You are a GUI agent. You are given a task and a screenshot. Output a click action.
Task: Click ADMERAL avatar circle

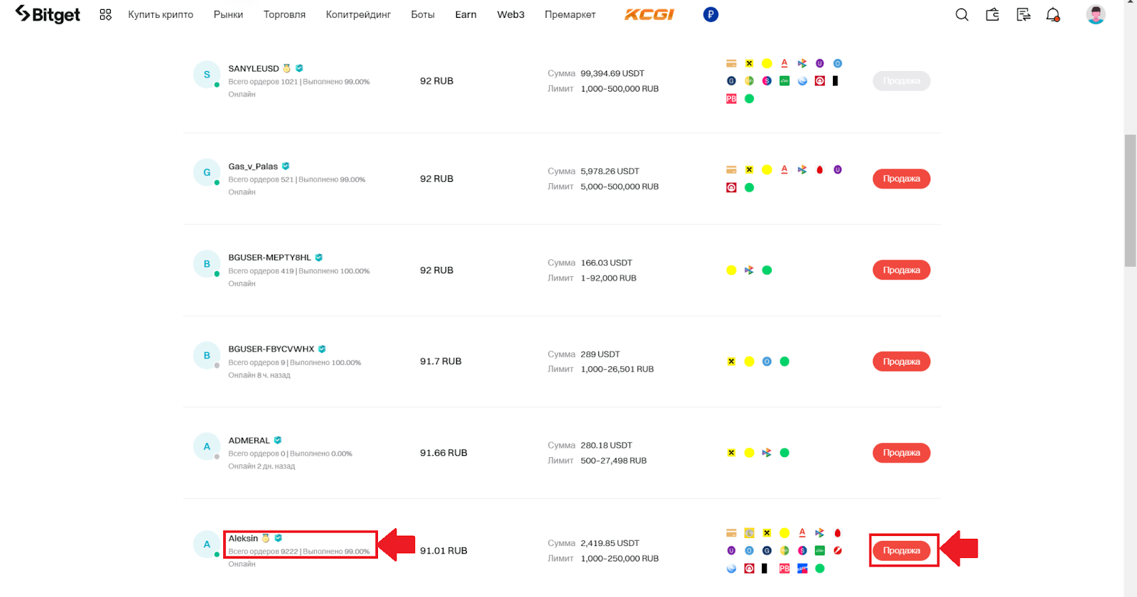(x=207, y=447)
